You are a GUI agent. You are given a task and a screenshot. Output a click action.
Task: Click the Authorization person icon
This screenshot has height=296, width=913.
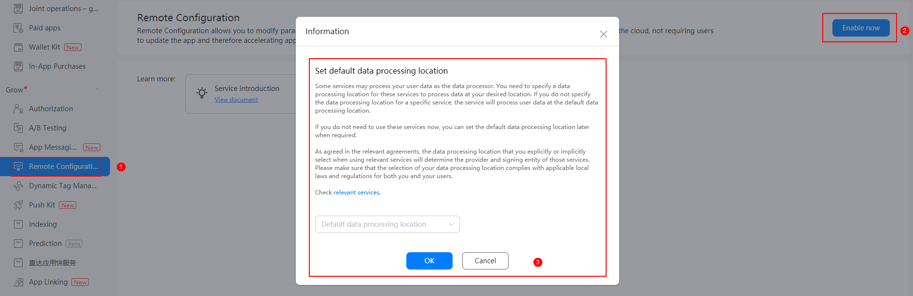point(18,109)
